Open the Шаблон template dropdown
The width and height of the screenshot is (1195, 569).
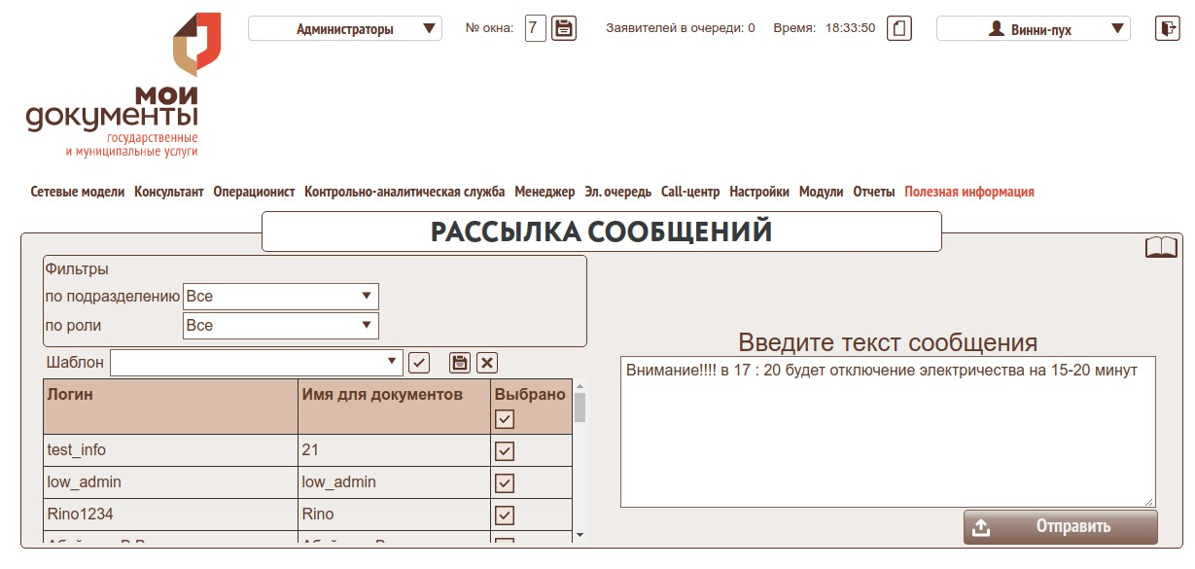[x=257, y=363]
